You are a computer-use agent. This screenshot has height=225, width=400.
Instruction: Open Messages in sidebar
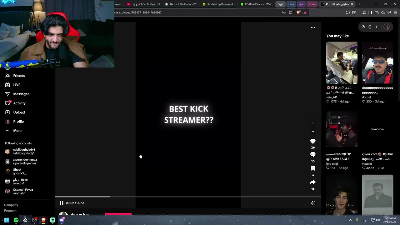[x=17, y=94]
